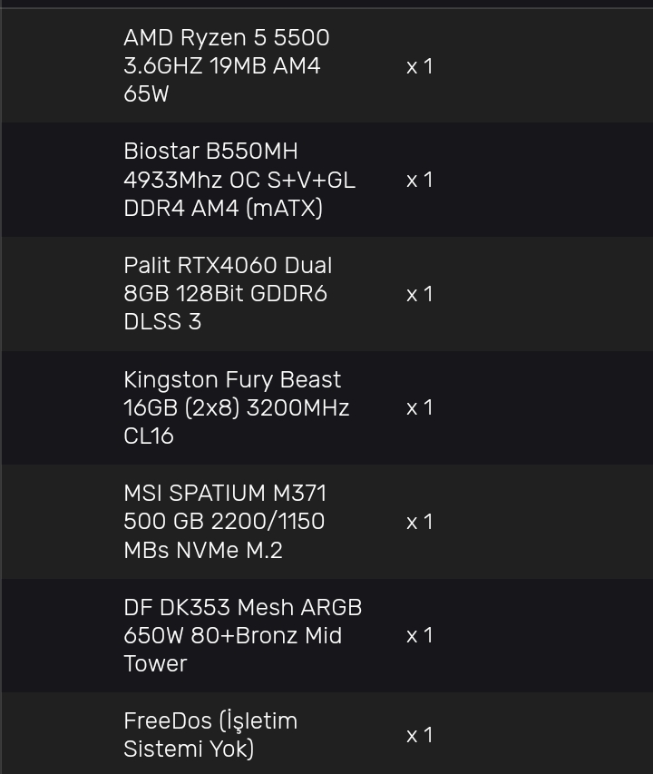
Task: Select the quantity beside Kingston Fury Beast
Action: 419,407
